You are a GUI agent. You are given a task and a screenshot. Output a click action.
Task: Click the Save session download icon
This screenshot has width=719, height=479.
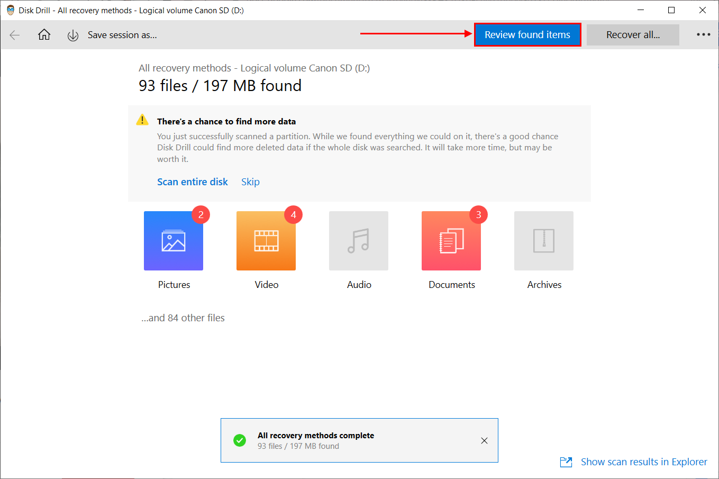point(73,35)
